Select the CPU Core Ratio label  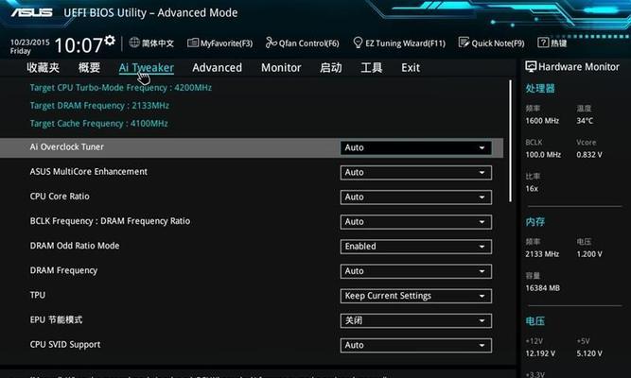tap(60, 197)
